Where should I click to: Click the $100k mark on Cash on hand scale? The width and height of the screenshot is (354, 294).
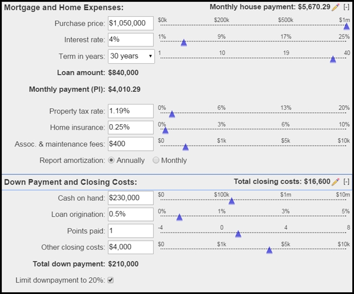[222, 194]
